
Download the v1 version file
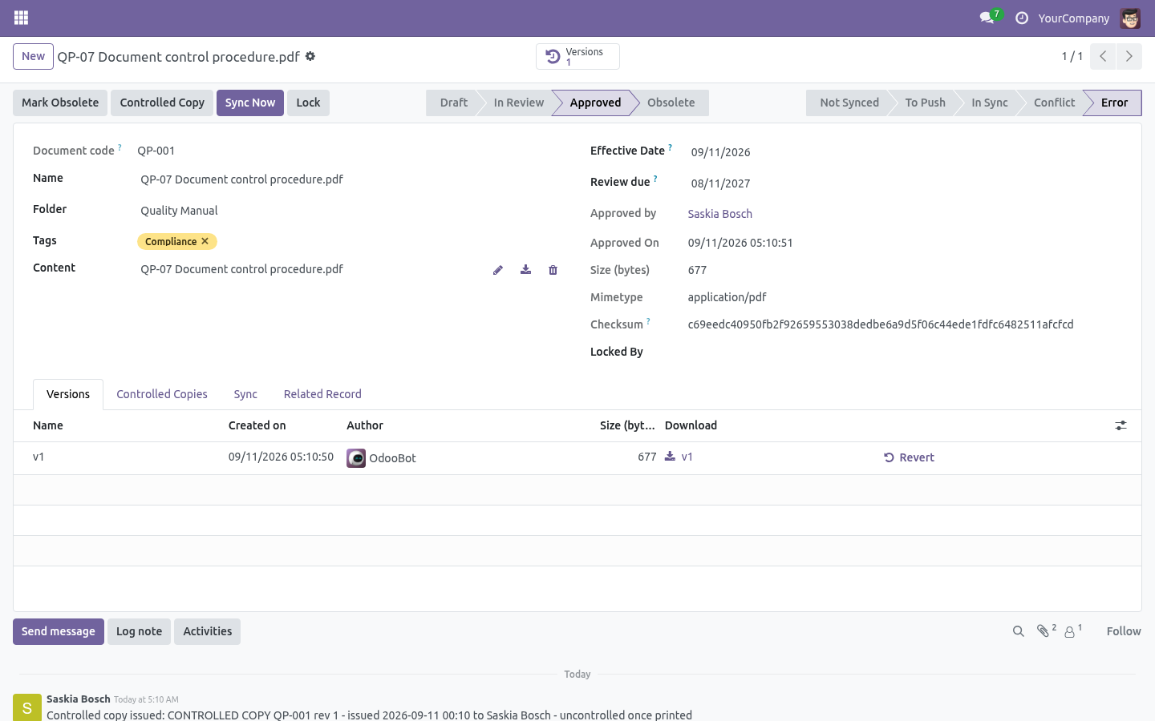[679, 457]
